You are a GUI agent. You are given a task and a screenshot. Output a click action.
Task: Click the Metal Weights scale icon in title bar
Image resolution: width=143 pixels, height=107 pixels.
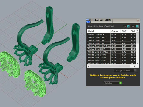[x=88, y=21]
